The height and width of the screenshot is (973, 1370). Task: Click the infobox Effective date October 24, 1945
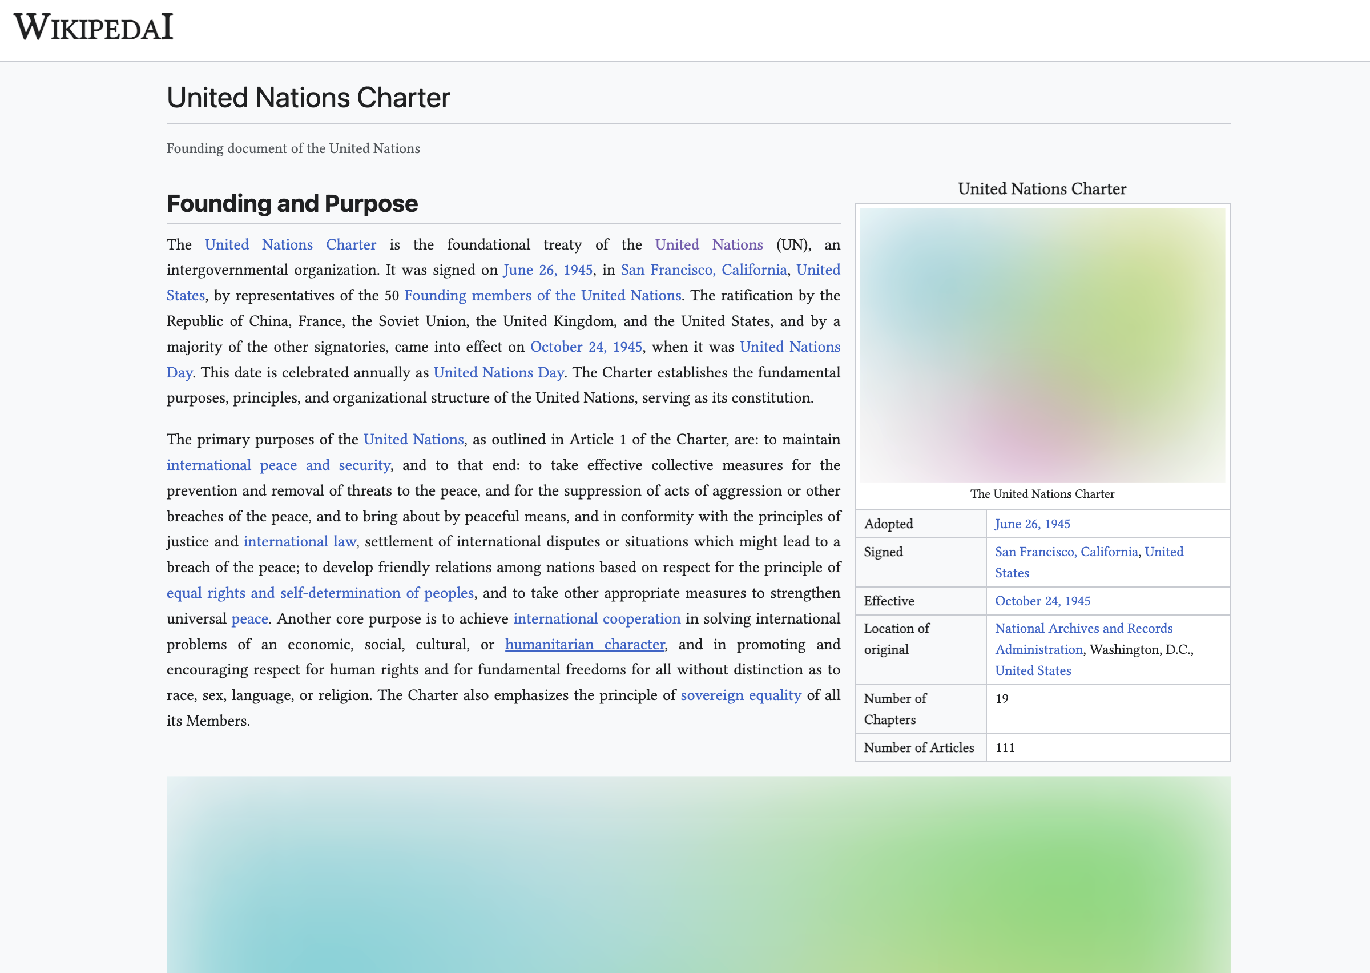pyautogui.click(x=1042, y=600)
